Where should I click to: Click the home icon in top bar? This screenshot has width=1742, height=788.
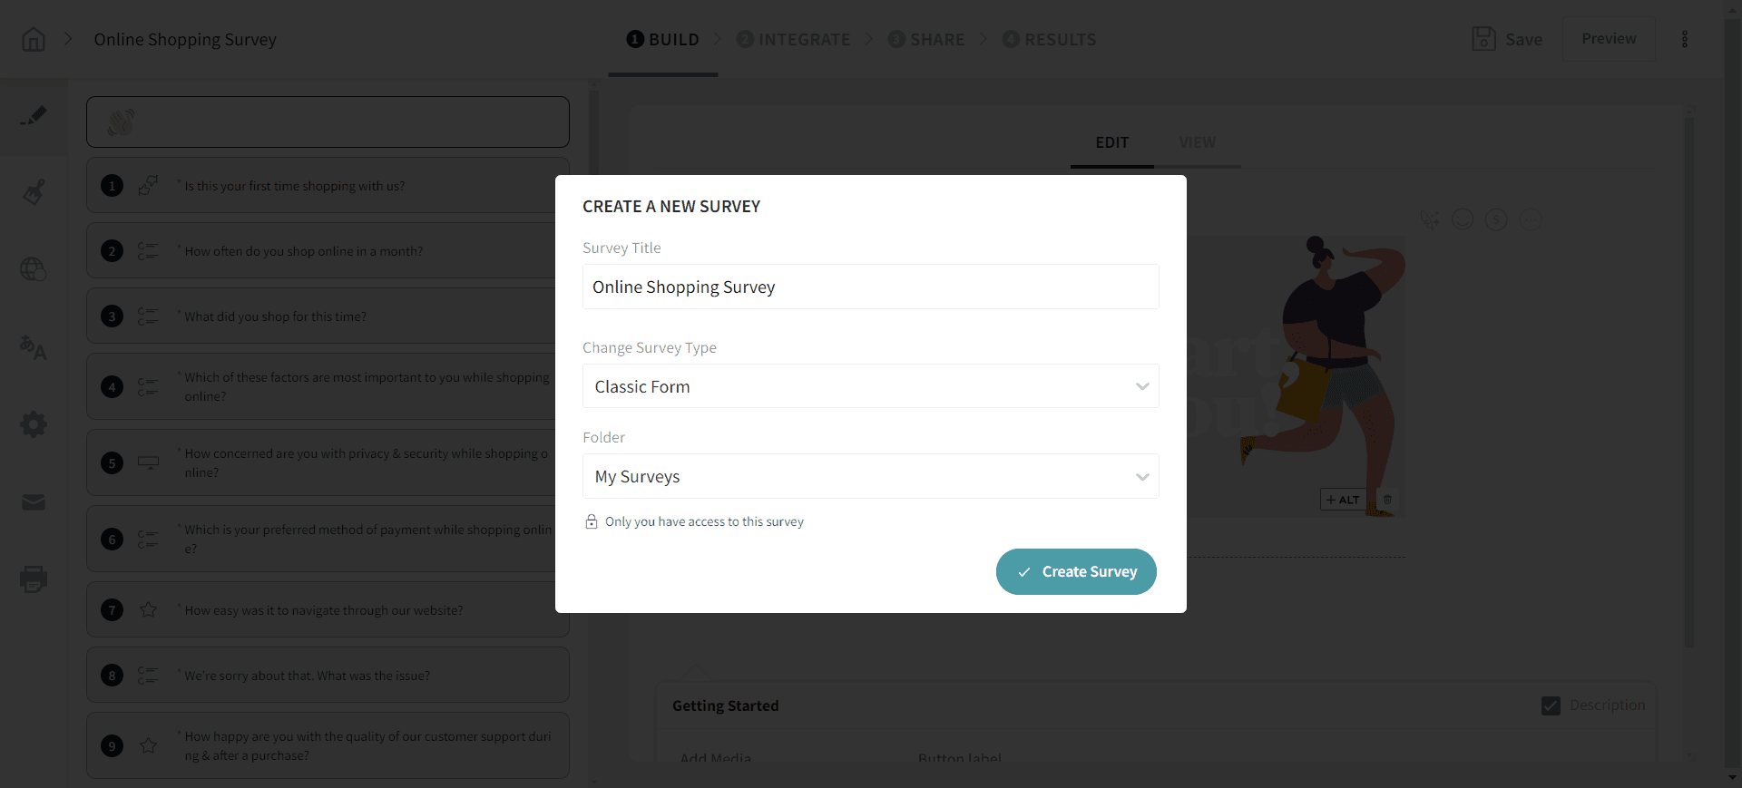pos(34,40)
